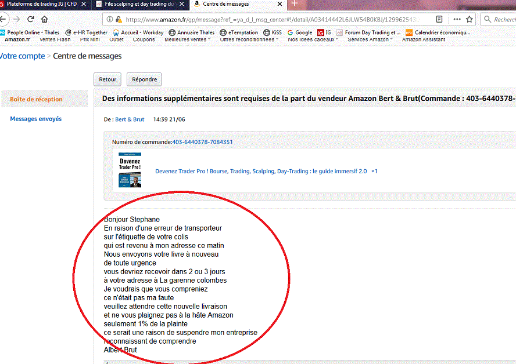Click the search magnifier icon
The width and height of the screenshot is (516, 364).
[x=488, y=19]
